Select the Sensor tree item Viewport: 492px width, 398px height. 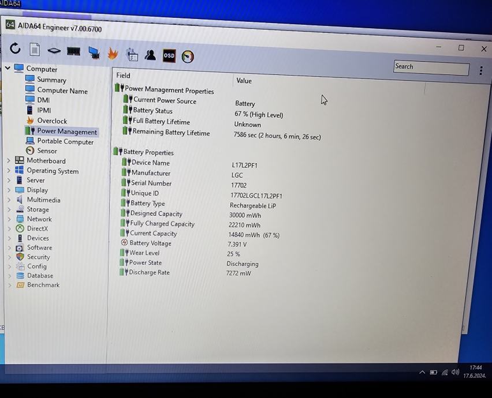pos(42,151)
